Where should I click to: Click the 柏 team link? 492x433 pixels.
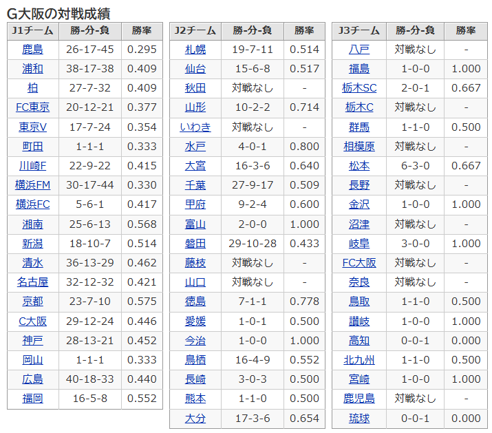pyautogui.click(x=32, y=88)
